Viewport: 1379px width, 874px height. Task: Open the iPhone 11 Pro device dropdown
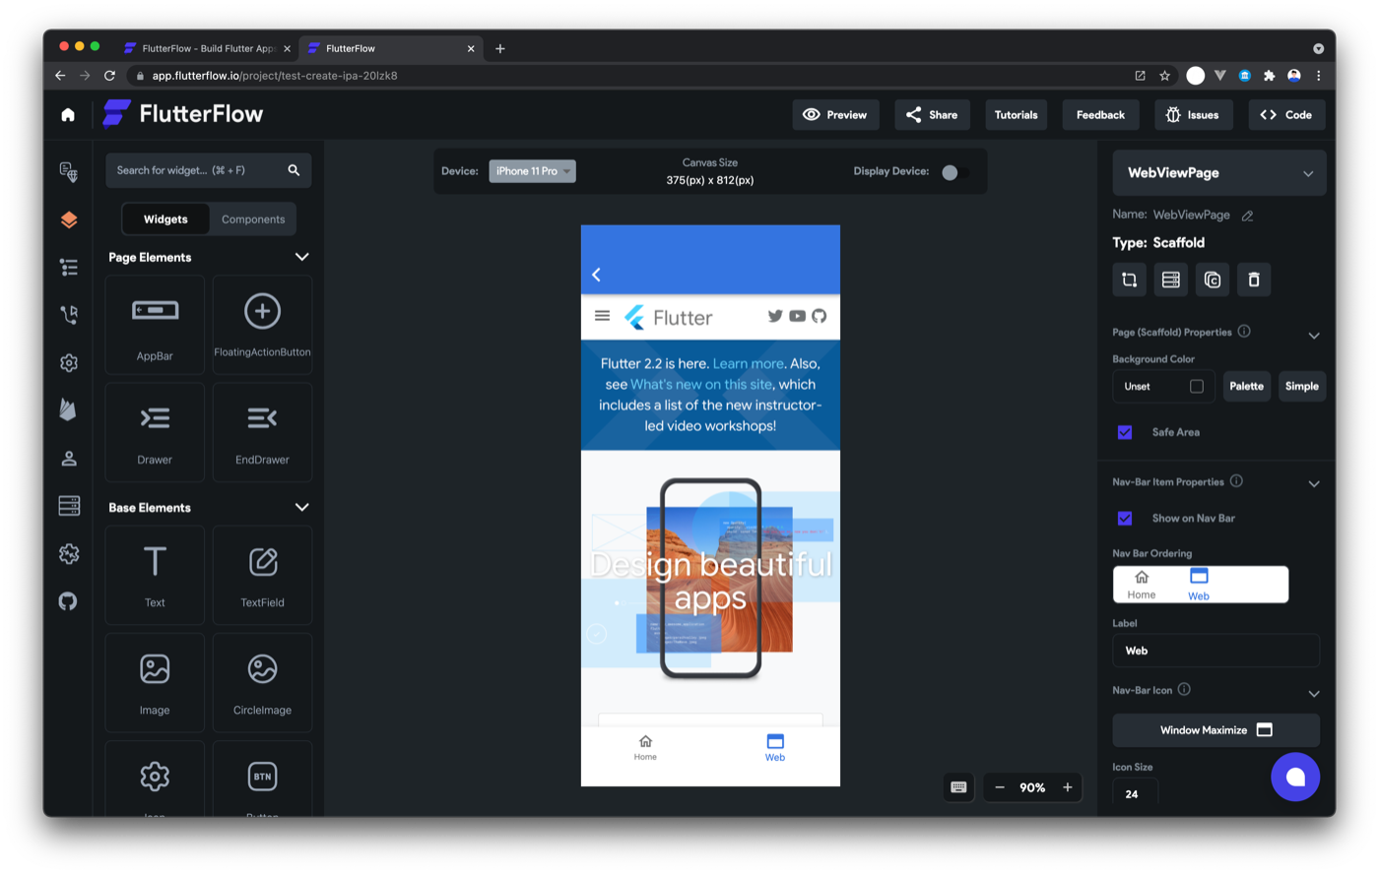[x=532, y=171]
